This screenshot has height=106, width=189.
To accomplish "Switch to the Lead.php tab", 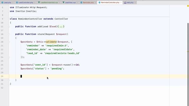I will pyautogui.click(x=7, y=3).
